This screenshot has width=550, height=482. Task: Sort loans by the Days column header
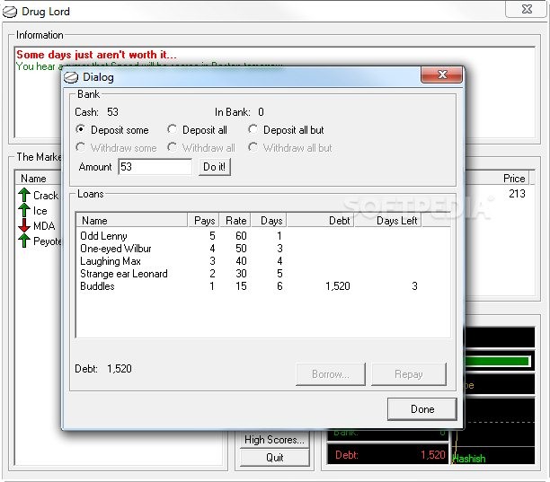269,221
